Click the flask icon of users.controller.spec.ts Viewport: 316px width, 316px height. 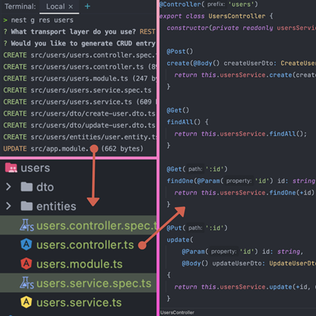[x=27, y=225]
